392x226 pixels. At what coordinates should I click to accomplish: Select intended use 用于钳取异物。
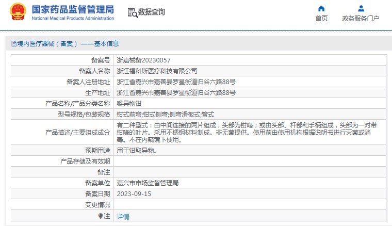click(x=137, y=151)
